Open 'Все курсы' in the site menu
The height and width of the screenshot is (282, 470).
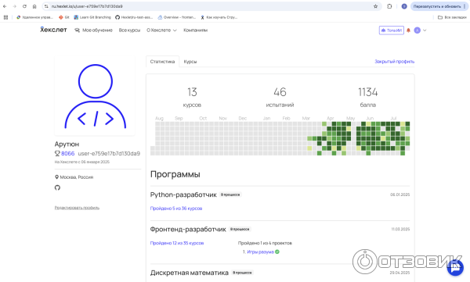pos(129,30)
